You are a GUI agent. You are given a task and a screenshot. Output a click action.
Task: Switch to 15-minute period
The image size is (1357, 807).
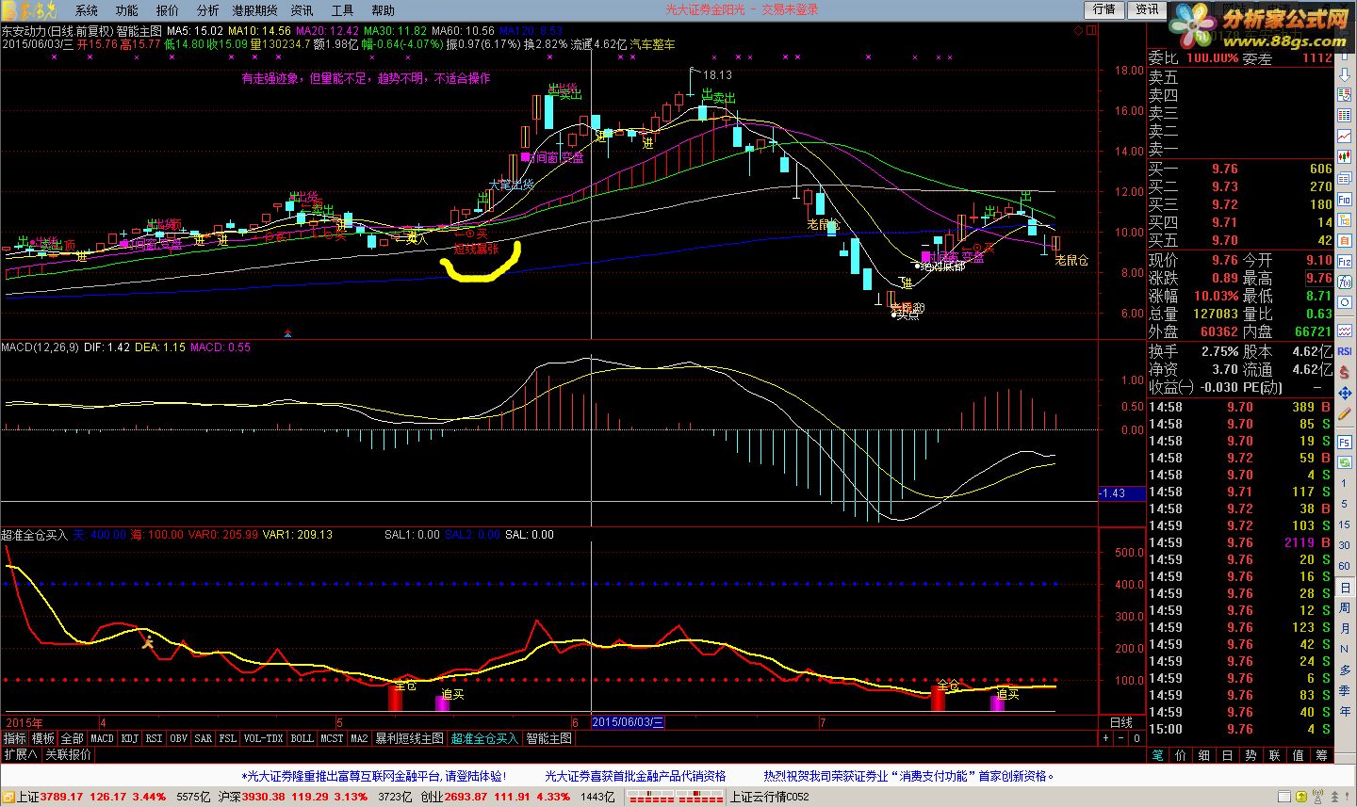[x=1345, y=525]
